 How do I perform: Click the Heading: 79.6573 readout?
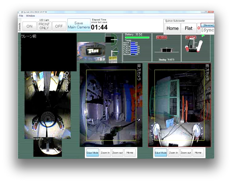(166, 60)
